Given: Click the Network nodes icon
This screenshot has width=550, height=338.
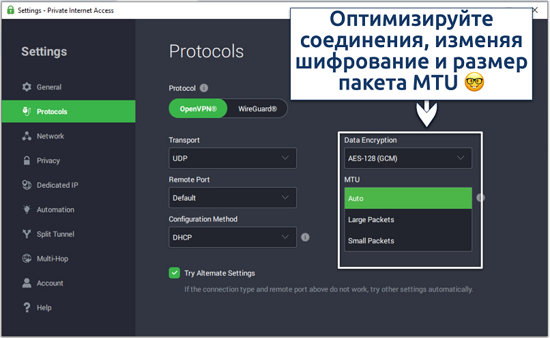Looking at the screenshot, I should [27, 136].
